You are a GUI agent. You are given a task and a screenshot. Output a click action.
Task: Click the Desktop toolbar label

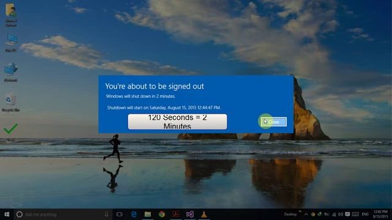point(290,215)
